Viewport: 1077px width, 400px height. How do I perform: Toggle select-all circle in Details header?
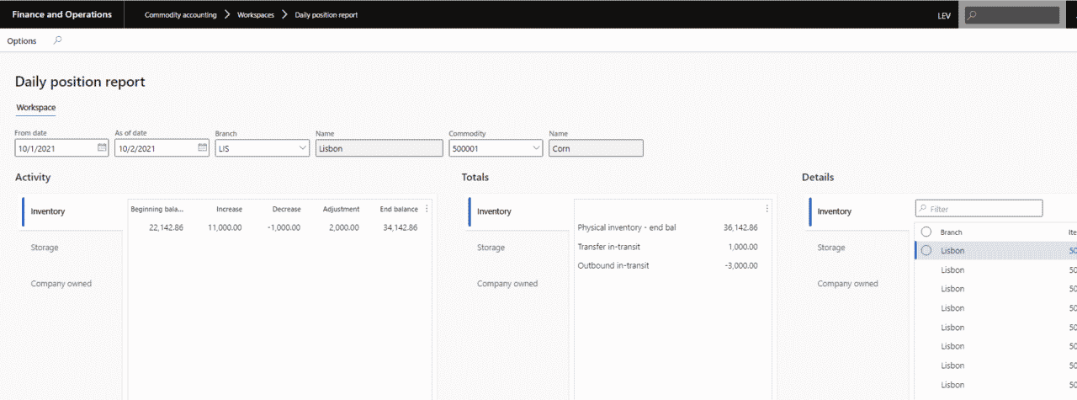[x=926, y=232]
